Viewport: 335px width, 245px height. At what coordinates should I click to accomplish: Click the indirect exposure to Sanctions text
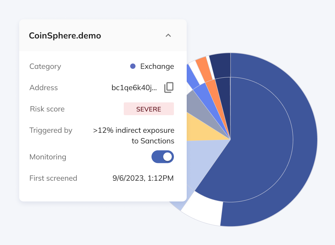(134, 136)
